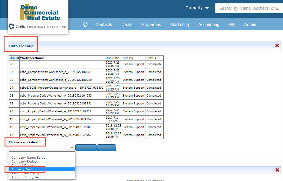Open the Marketing menu
Image resolution: width=283 pixels, height=181 pixels.
(179, 25)
